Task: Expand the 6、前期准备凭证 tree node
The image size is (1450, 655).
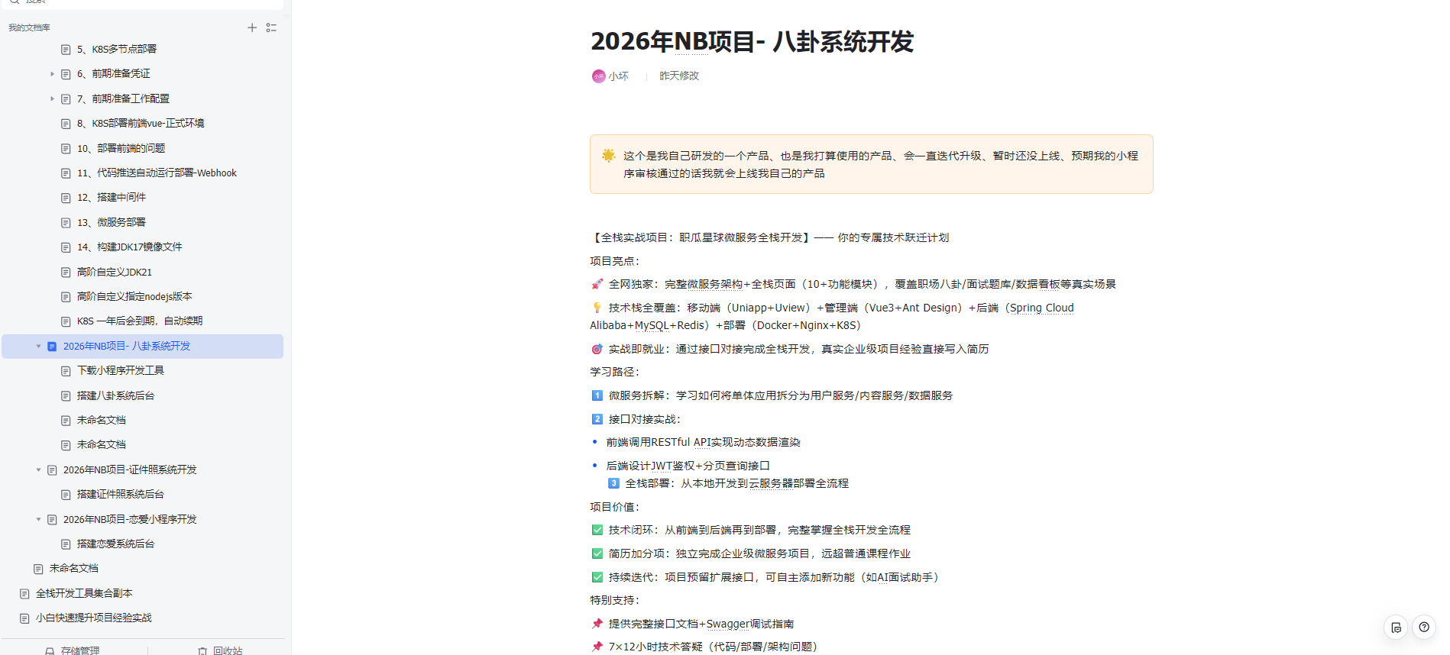Action: [52, 74]
